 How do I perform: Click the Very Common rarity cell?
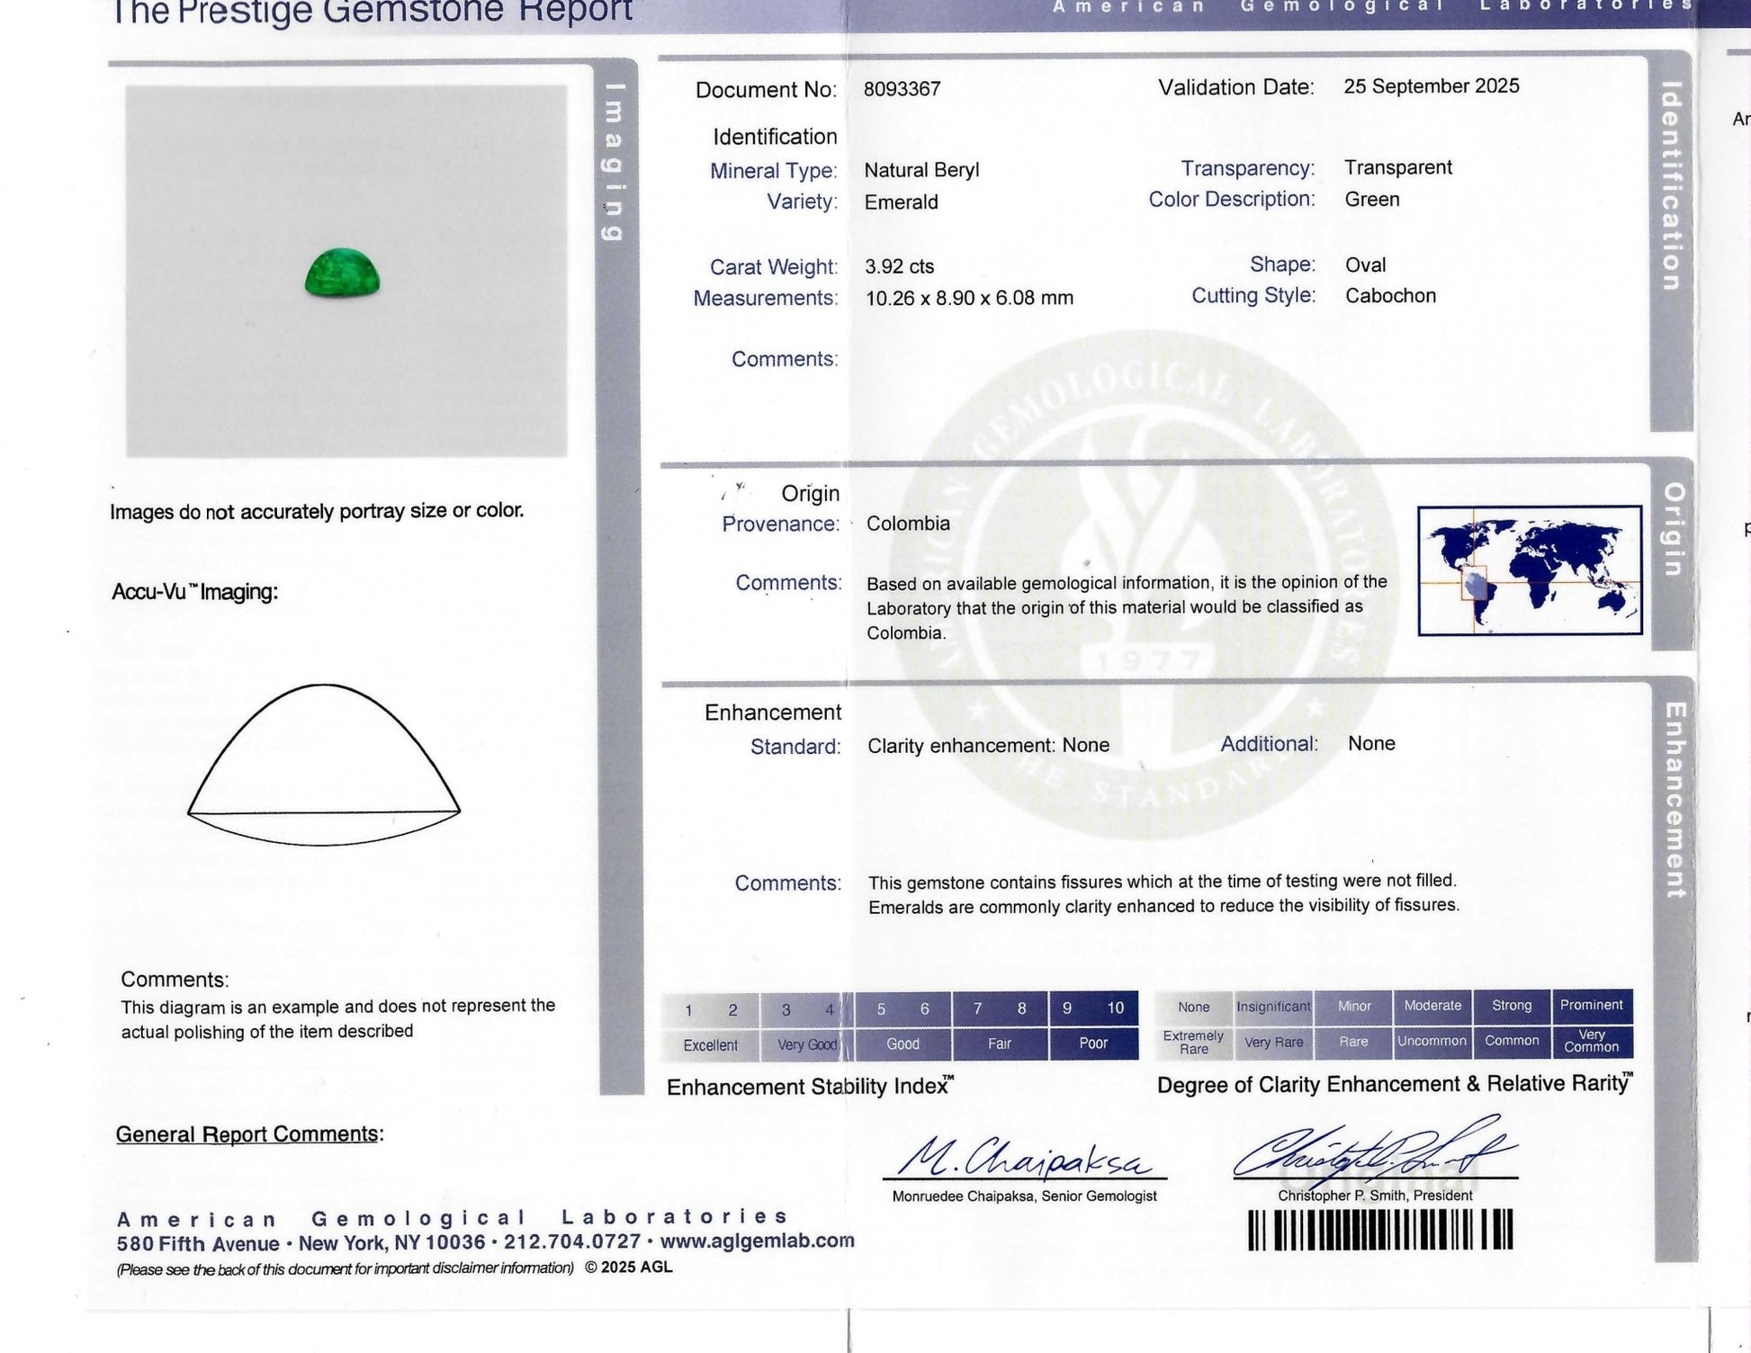pos(1592,1041)
